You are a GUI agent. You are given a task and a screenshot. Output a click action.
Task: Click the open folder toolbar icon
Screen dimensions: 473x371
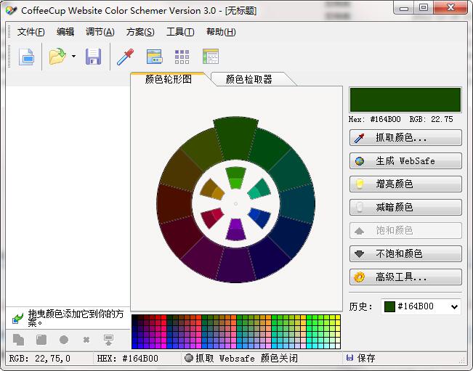click(57, 57)
